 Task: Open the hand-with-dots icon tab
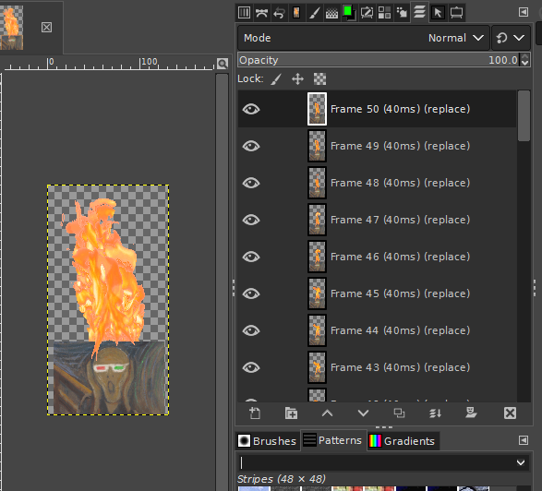point(402,13)
